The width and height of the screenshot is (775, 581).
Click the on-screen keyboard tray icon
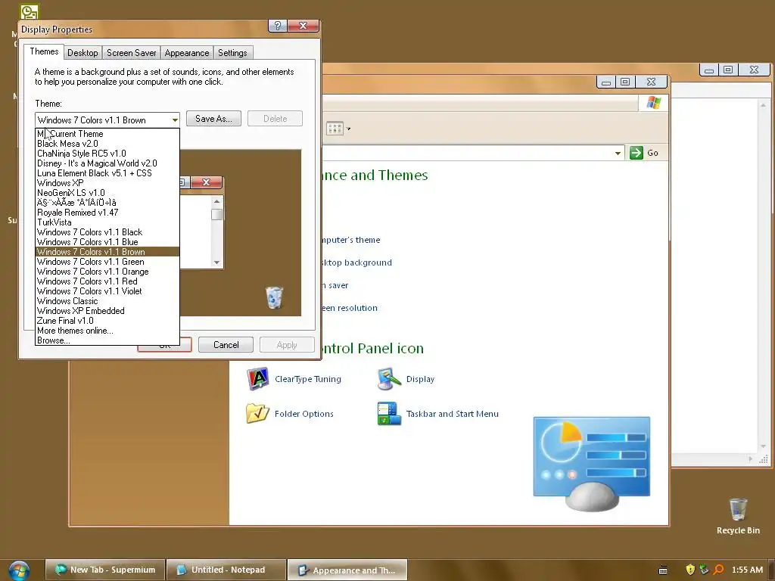coord(663,570)
